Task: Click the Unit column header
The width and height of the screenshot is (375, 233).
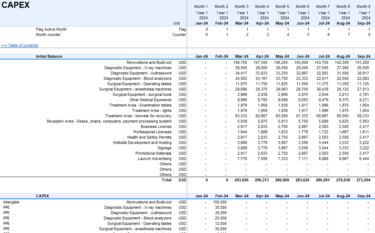Action: point(176,24)
